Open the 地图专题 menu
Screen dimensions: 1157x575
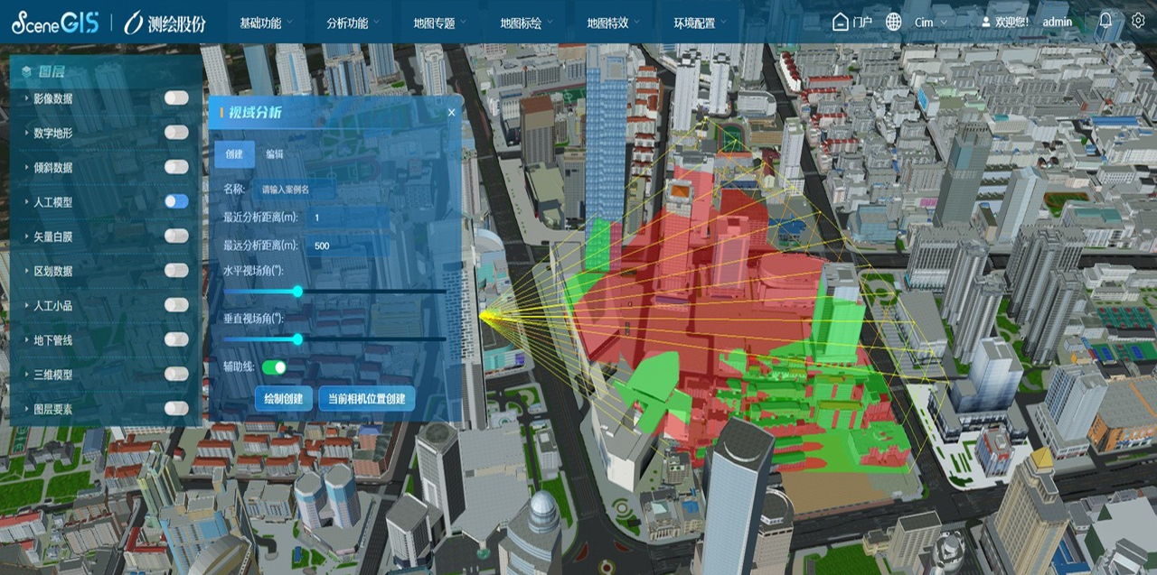point(440,23)
